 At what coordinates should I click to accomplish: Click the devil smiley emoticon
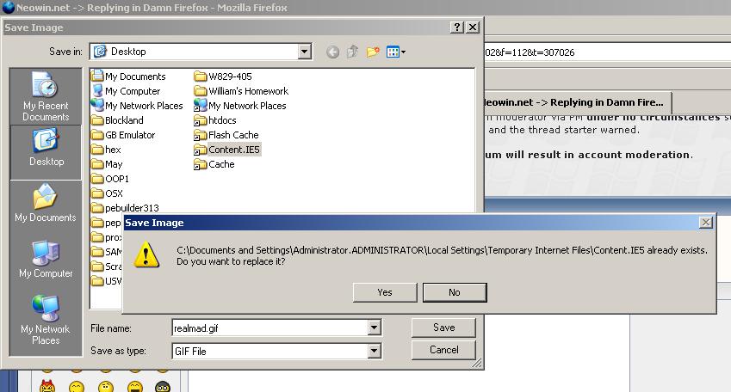(x=47, y=387)
